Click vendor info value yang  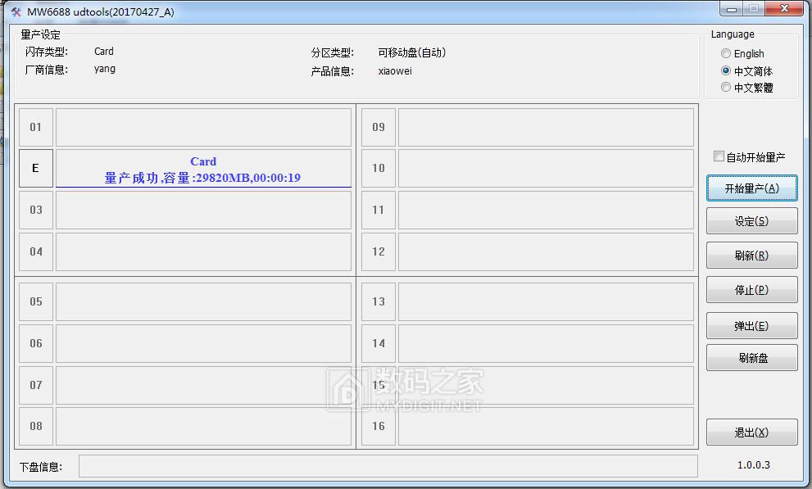coord(105,69)
